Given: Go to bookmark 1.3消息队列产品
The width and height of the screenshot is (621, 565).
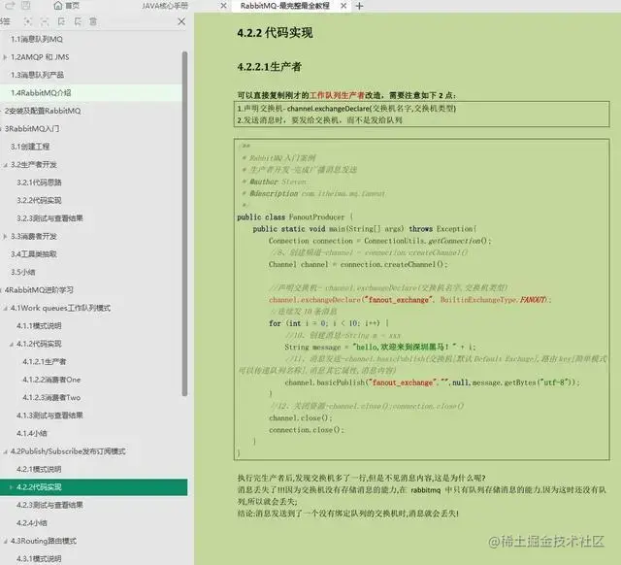Looking at the screenshot, I should [x=37, y=75].
